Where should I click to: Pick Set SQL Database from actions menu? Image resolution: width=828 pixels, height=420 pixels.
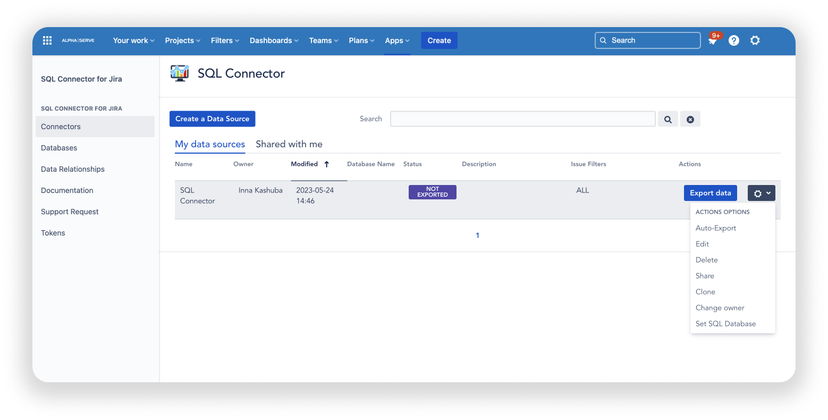coord(725,323)
